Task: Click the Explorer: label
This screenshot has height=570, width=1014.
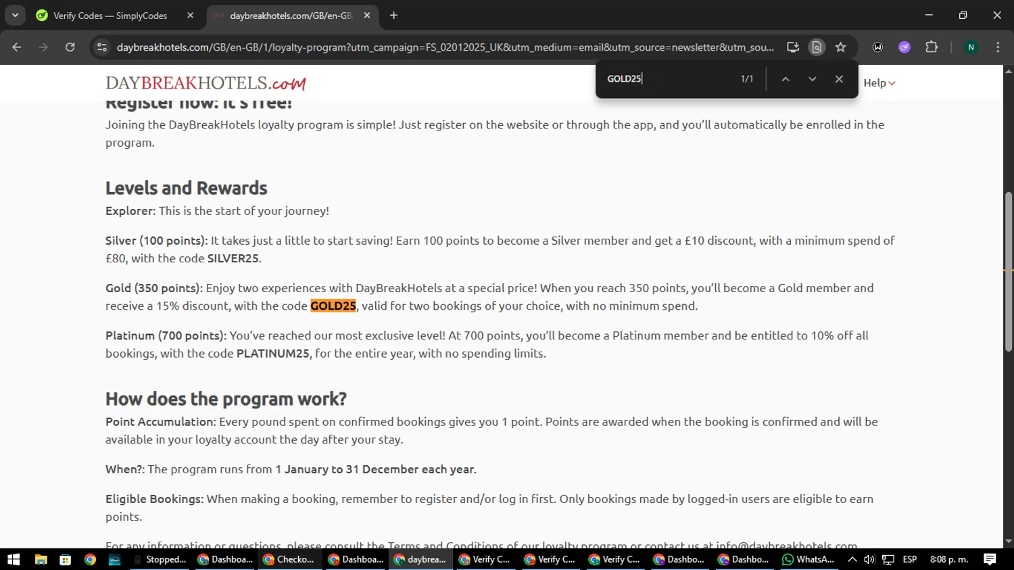Action: point(130,211)
